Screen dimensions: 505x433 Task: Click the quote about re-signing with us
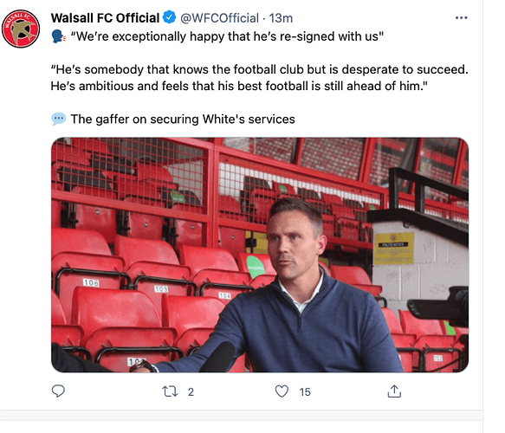(227, 36)
